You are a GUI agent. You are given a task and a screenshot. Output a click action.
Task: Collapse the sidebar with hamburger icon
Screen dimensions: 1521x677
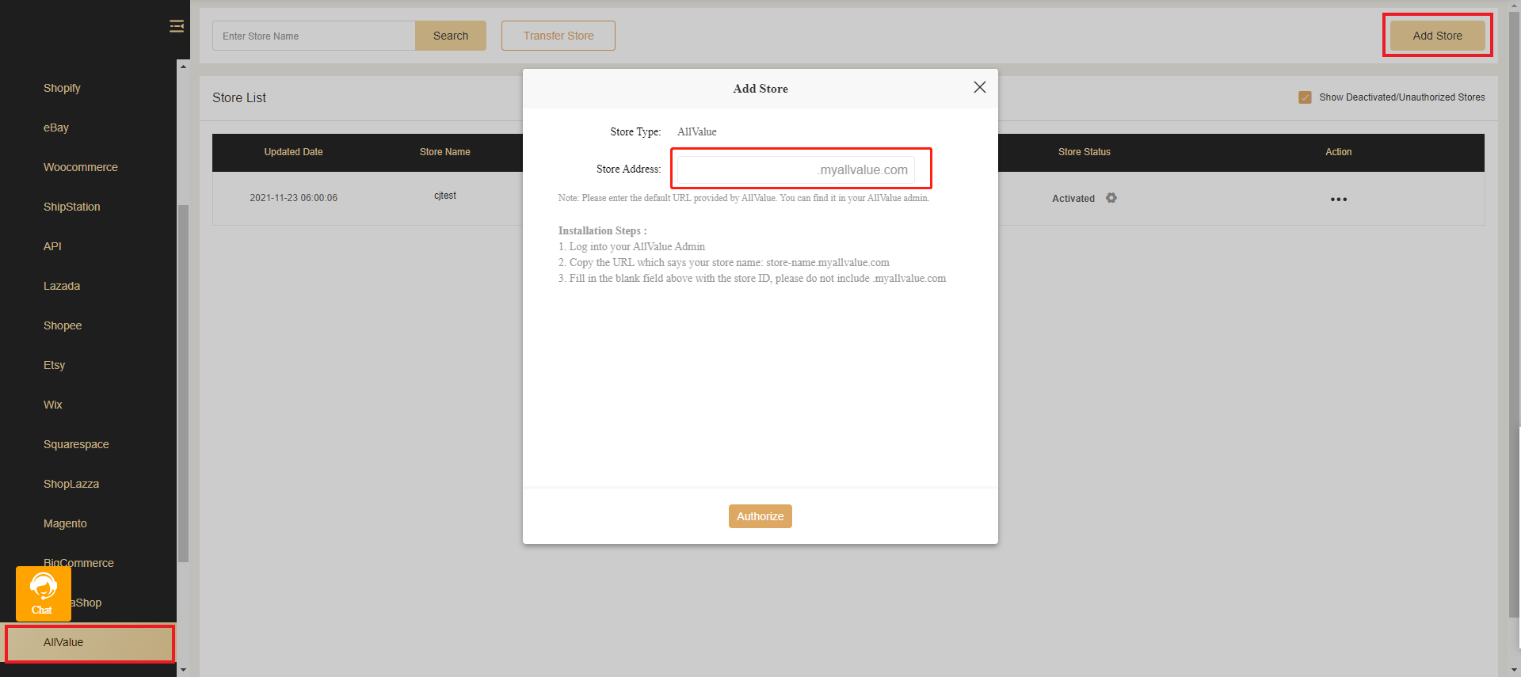[x=177, y=27]
